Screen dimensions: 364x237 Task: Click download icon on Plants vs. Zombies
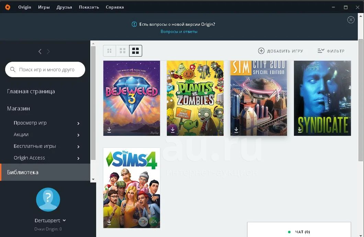(x=173, y=130)
